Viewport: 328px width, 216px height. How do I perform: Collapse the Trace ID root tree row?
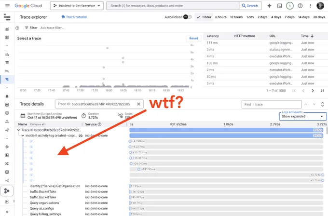tap(18, 130)
